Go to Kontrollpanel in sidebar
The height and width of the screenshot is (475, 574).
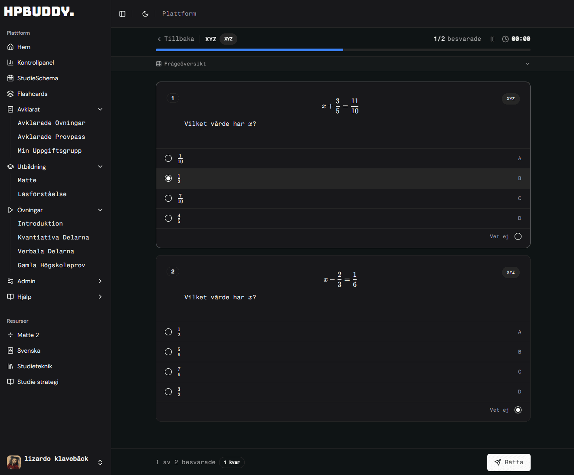pyautogui.click(x=36, y=62)
